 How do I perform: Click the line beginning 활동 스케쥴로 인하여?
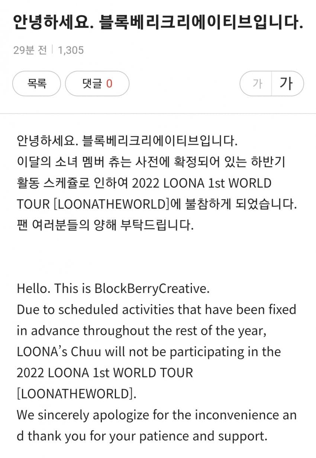coord(144,183)
